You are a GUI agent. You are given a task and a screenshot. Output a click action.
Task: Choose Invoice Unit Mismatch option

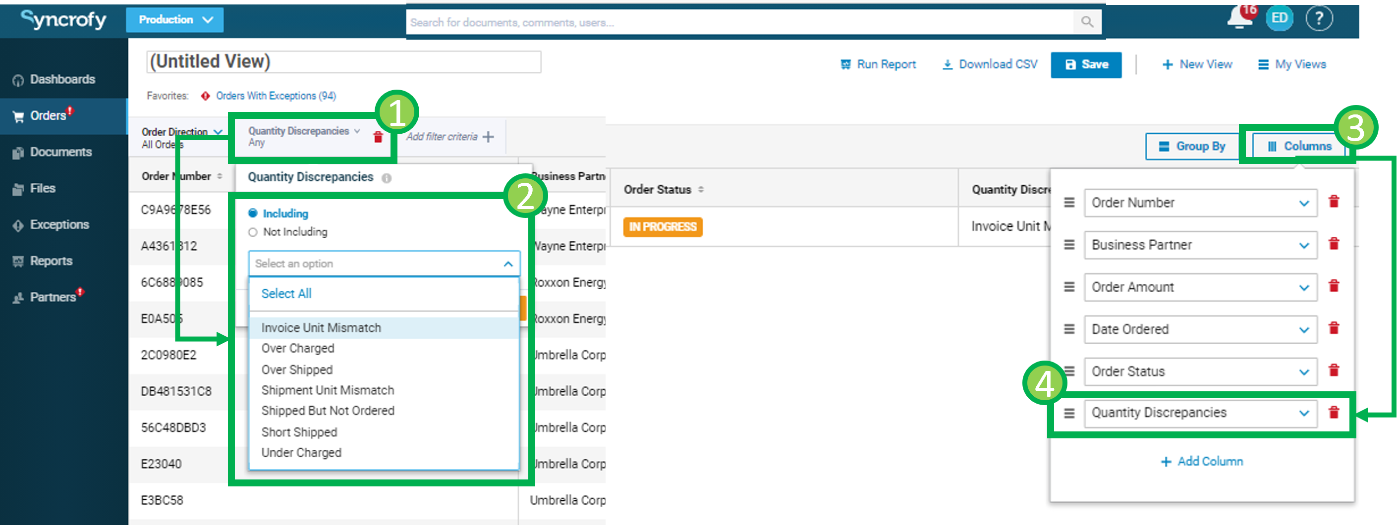pyautogui.click(x=384, y=328)
